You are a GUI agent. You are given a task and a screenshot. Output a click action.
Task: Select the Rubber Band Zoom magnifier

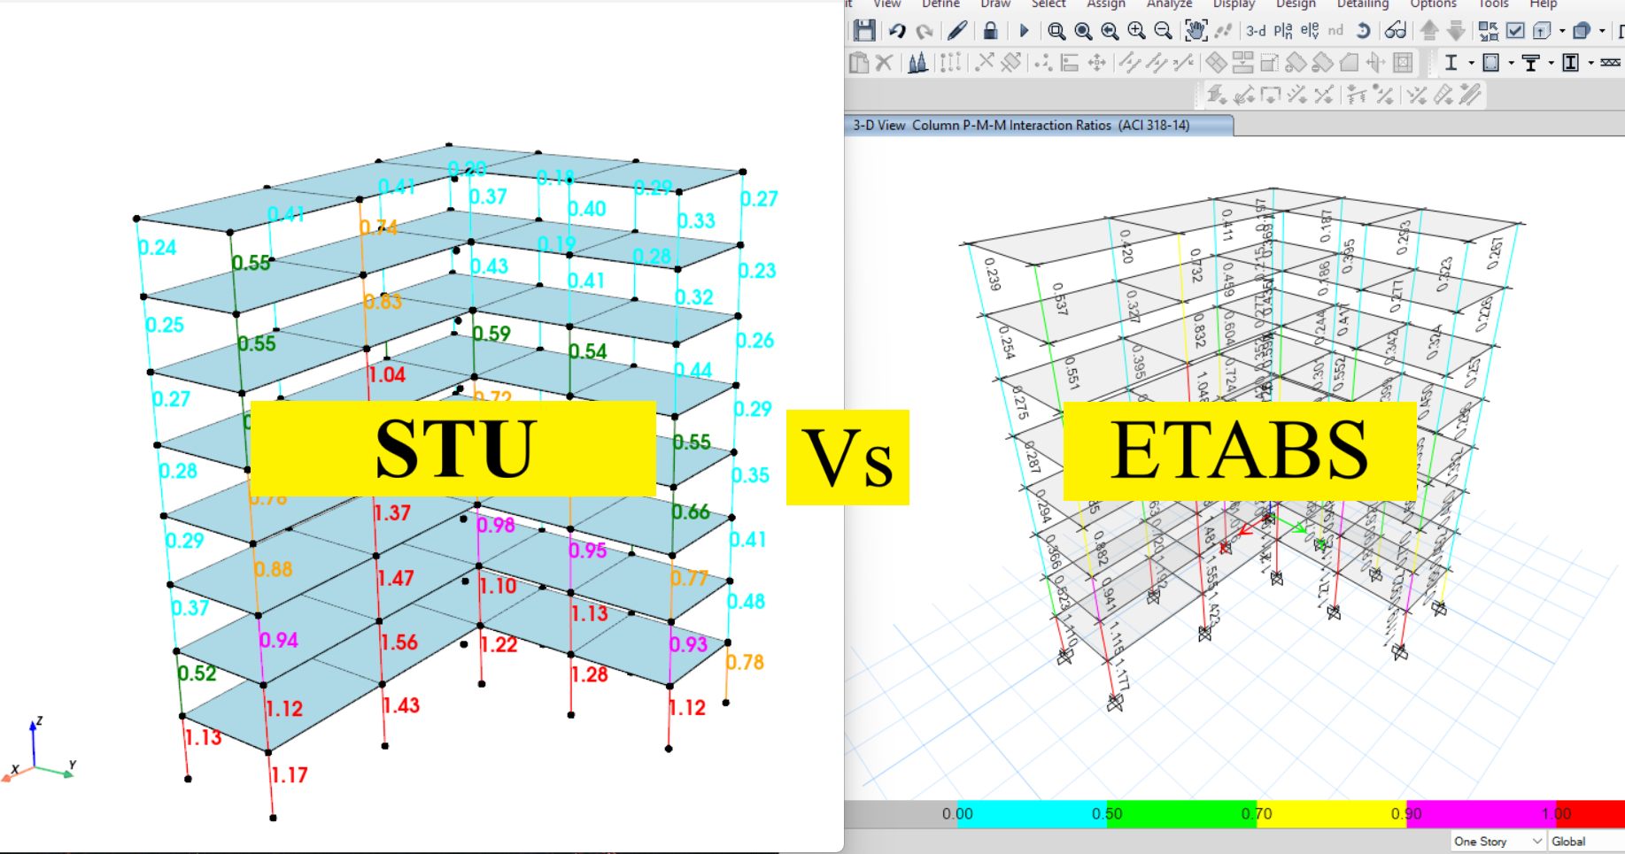click(x=1056, y=31)
